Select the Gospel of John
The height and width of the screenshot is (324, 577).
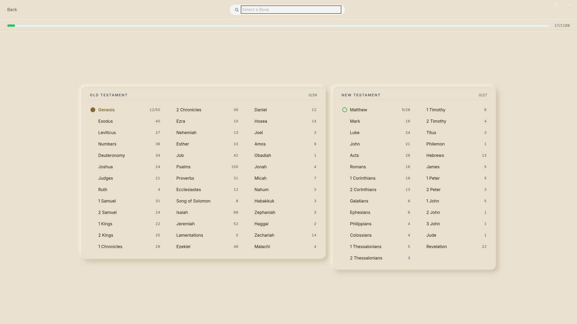pos(376,144)
